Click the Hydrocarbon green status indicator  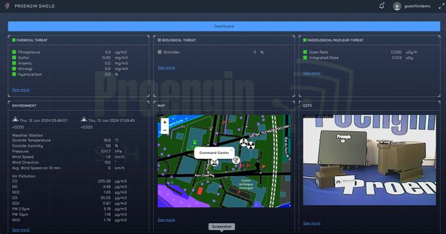point(14,74)
